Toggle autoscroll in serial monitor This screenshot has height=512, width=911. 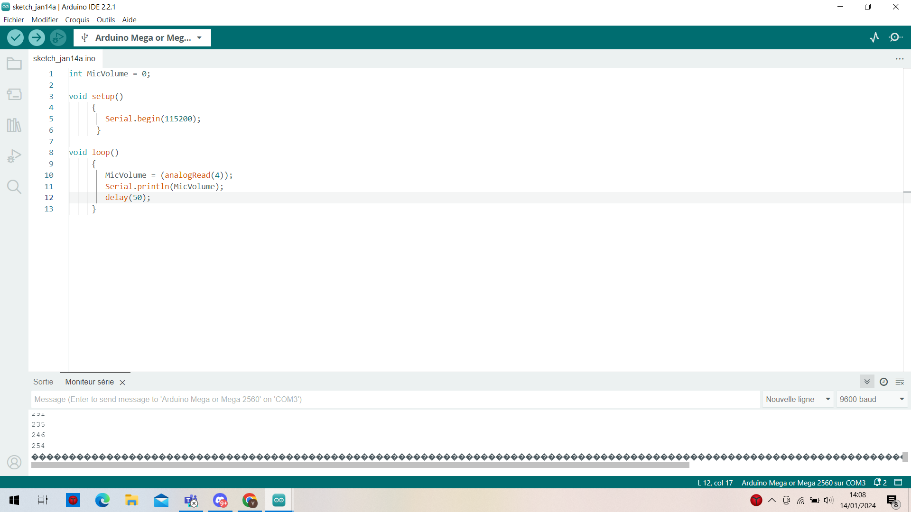point(867,382)
